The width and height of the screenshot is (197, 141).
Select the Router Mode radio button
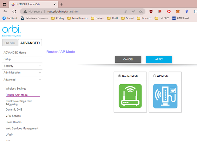click(120, 76)
